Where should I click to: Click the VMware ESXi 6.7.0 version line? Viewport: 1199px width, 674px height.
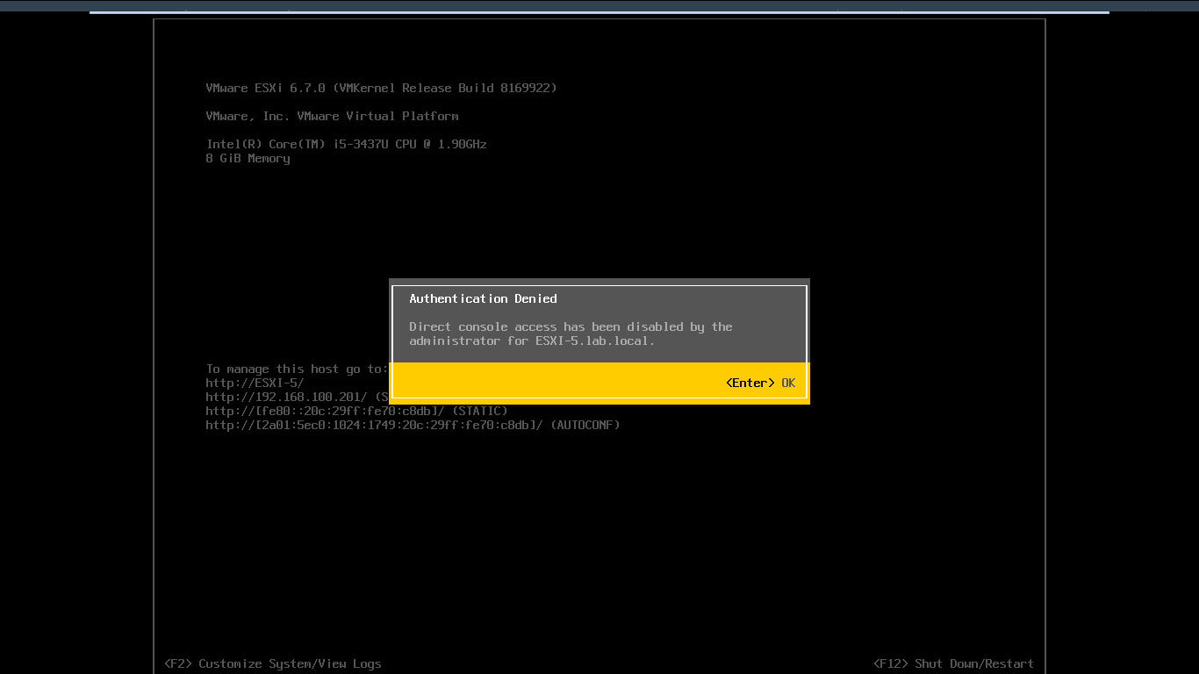[381, 88]
